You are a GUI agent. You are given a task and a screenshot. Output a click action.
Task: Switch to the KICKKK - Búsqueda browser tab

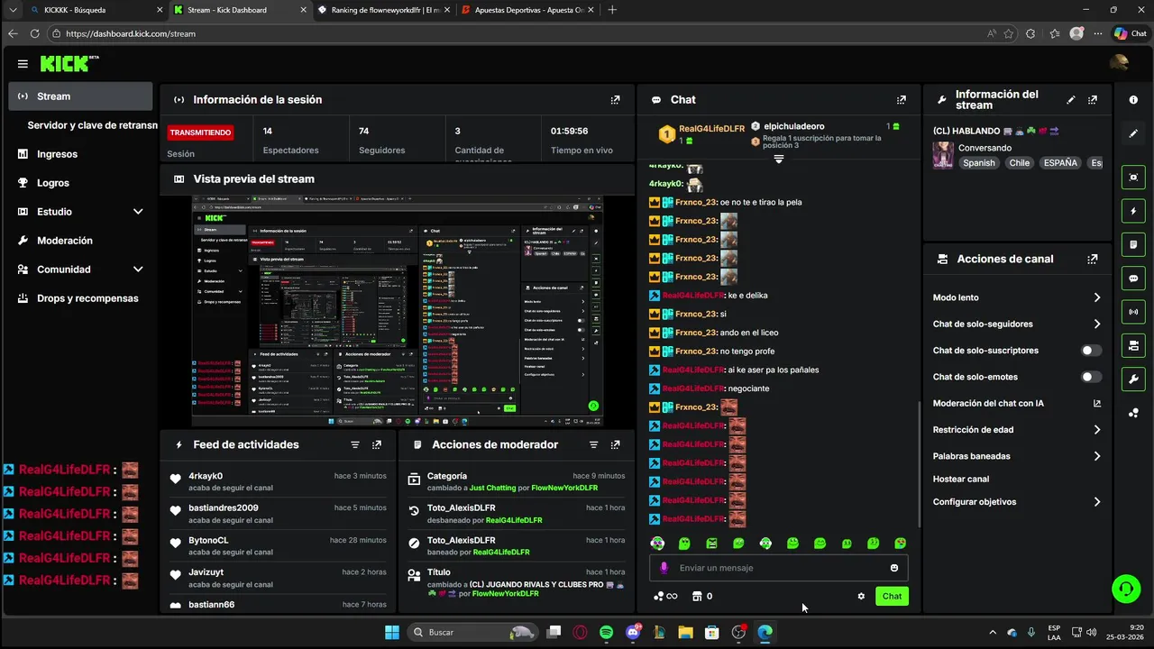[96, 10]
